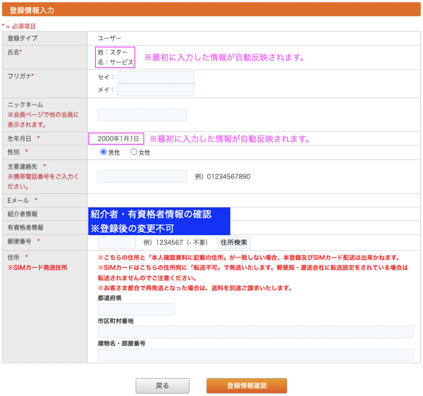The height and width of the screenshot is (396, 423).
Task: Click the 名:サービス name text
Action: (116, 62)
